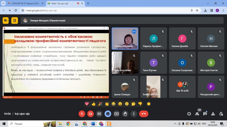
Task: Raise hand in the meeting
Action: pyautogui.click(x=125, y=114)
